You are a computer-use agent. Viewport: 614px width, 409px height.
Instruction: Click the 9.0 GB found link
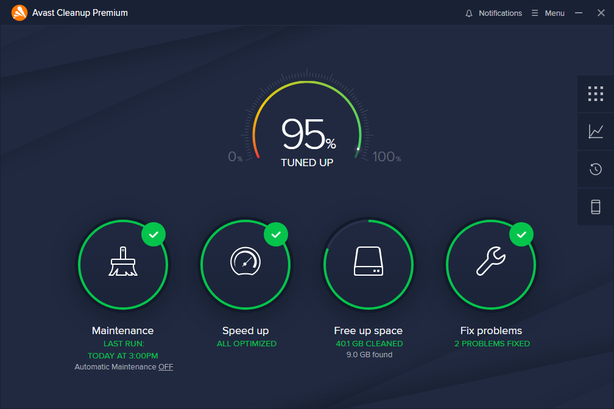click(369, 354)
